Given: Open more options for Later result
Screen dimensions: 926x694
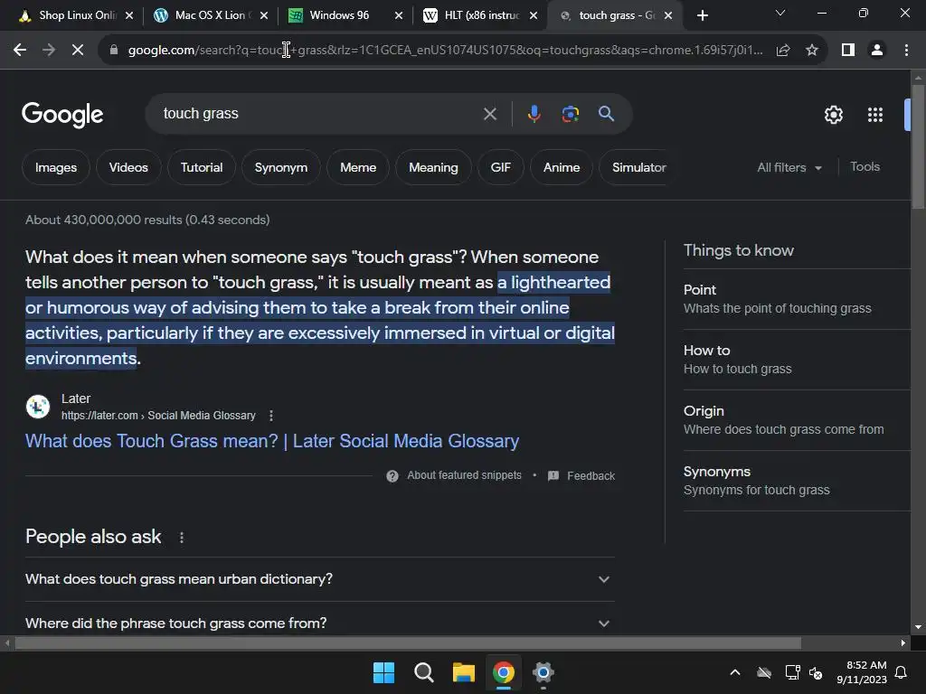Looking at the screenshot, I should 271,416.
